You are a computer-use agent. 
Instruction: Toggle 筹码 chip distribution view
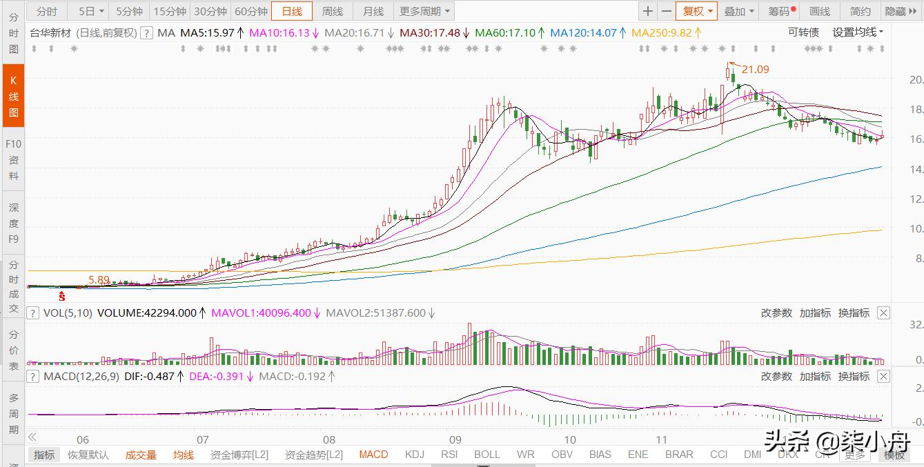pos(779,11)
